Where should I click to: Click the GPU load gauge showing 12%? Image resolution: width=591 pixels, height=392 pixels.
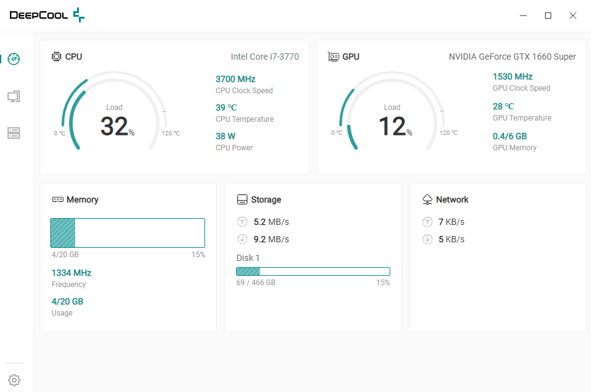(x=392, y=111)
